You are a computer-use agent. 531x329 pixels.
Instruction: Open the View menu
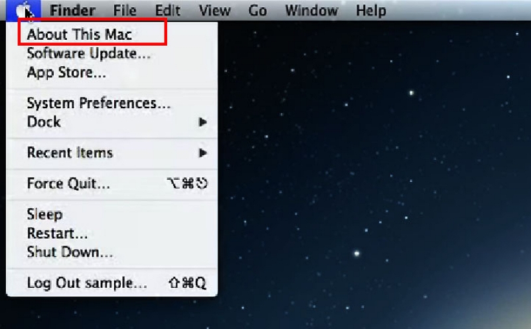214,11
